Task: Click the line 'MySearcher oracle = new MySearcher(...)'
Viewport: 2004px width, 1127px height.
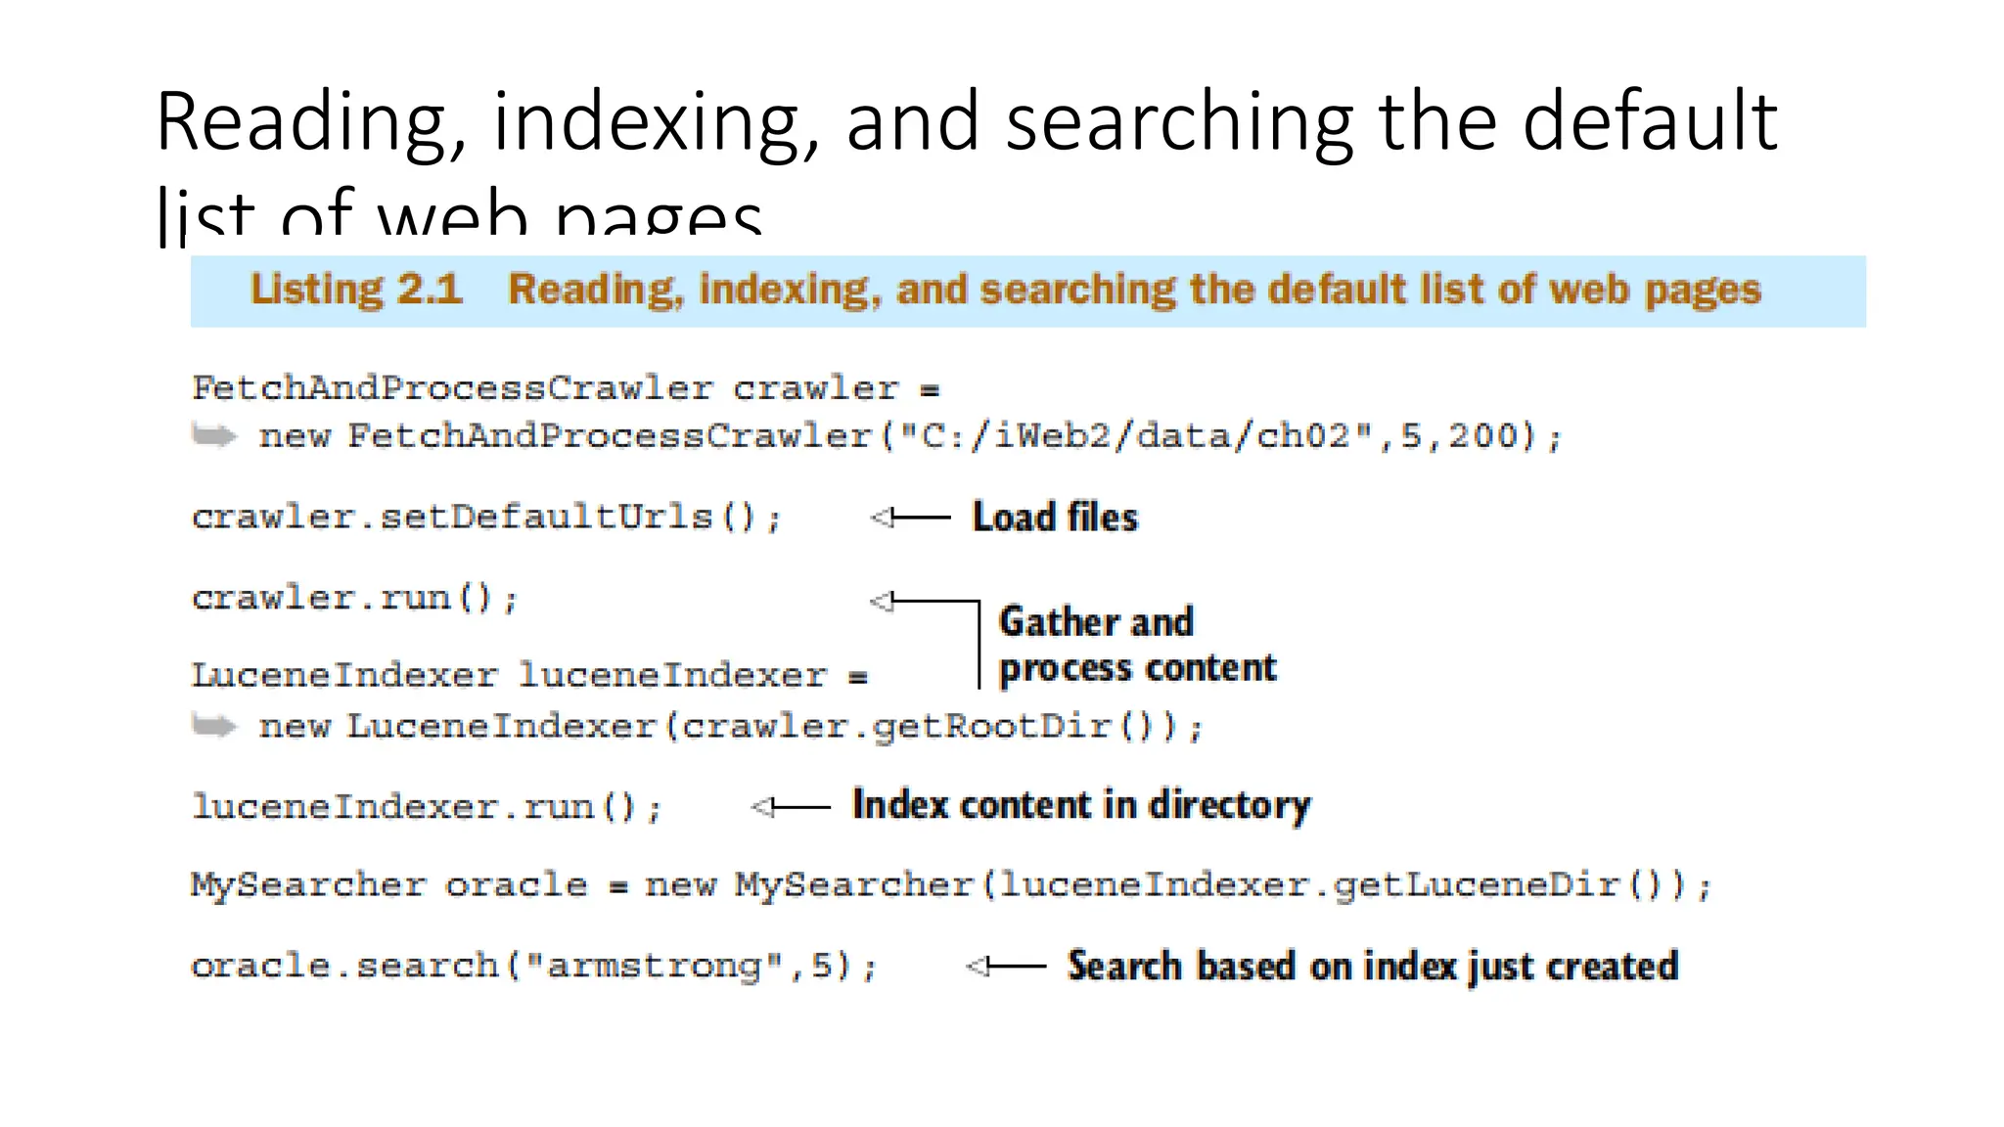Action: point(951,885)
